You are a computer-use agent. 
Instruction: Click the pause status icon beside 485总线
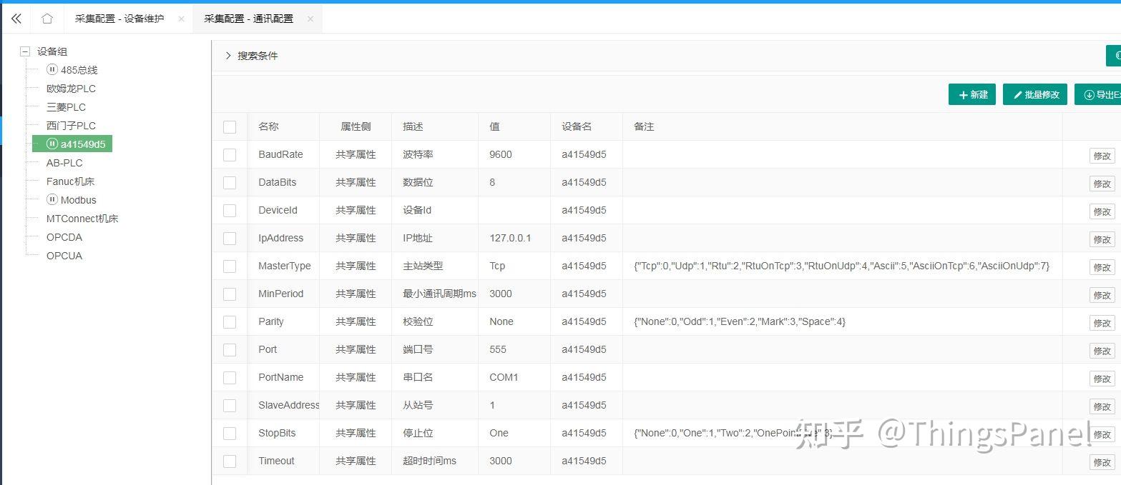(x=51, y=69)
